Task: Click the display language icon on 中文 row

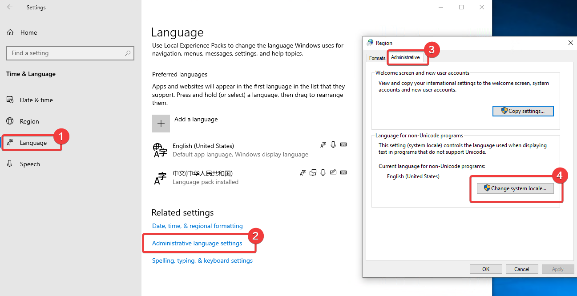Action: coord(303,172)
